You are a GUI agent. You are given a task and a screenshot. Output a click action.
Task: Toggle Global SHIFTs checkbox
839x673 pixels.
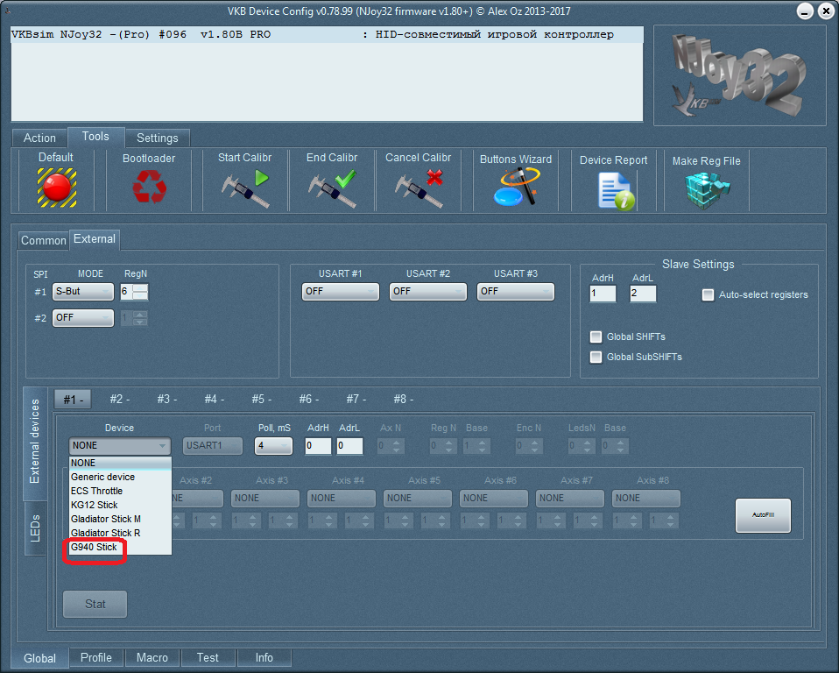pyautogui.click(x=596, y=336)
